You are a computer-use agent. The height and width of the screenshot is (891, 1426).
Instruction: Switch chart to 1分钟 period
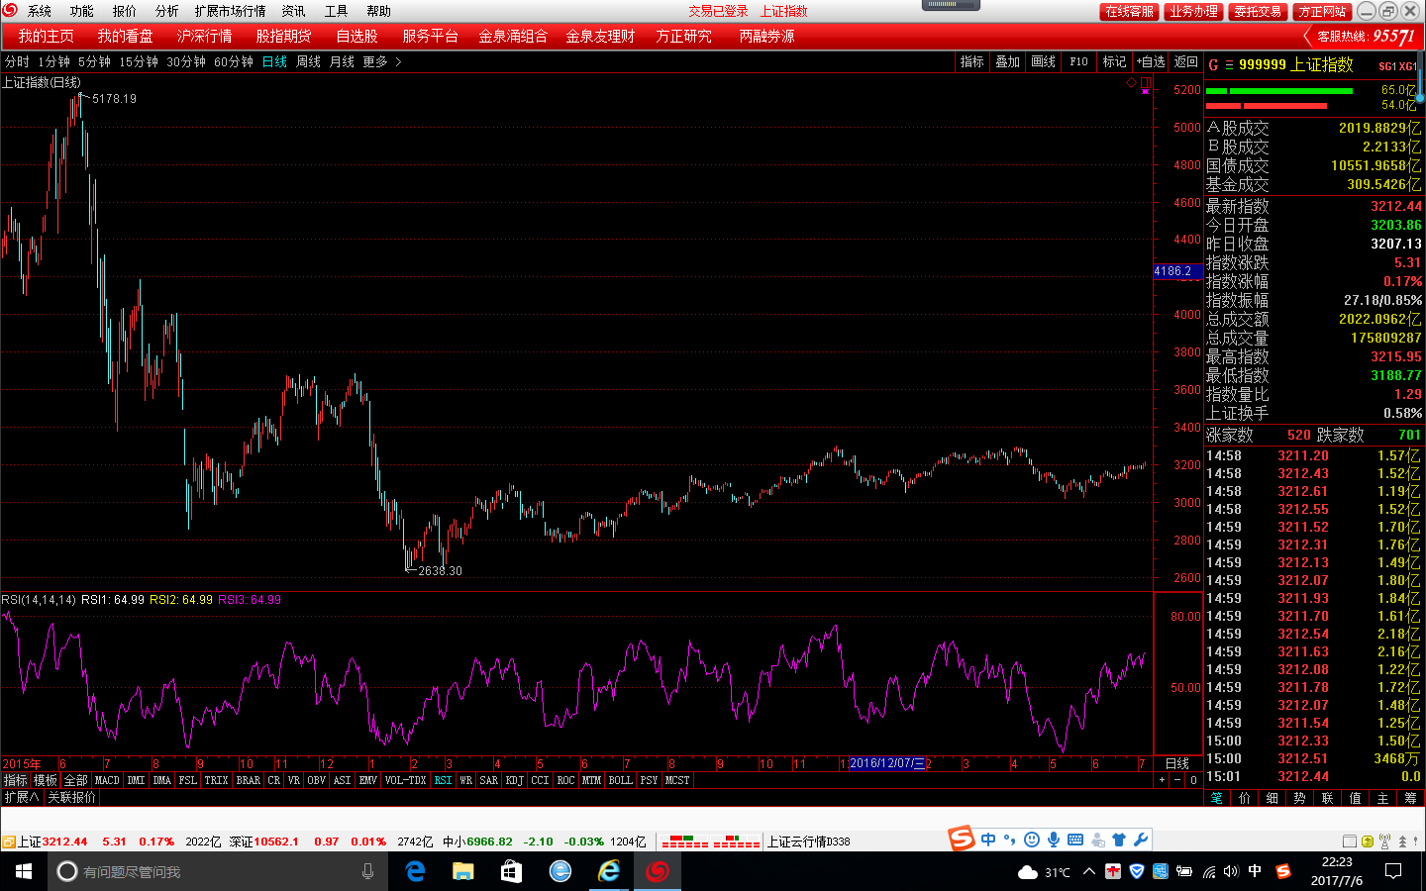(x=53, y=61)
